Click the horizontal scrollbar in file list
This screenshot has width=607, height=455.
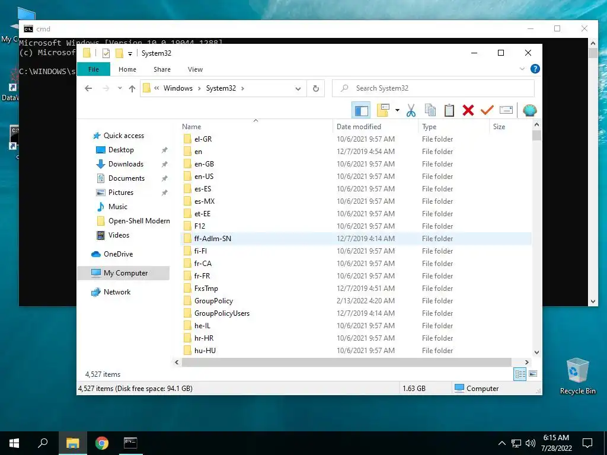point(346,363)
